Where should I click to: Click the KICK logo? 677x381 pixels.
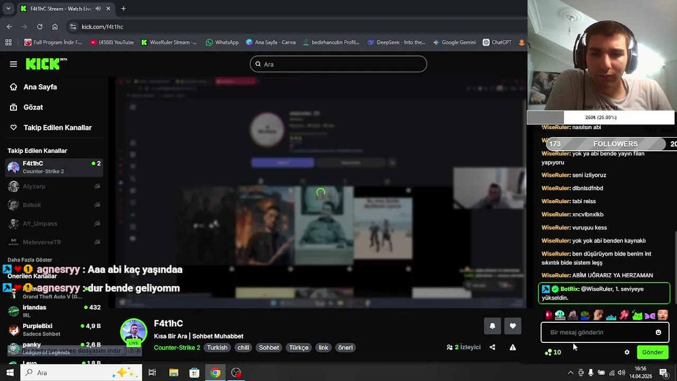point(46,64)
